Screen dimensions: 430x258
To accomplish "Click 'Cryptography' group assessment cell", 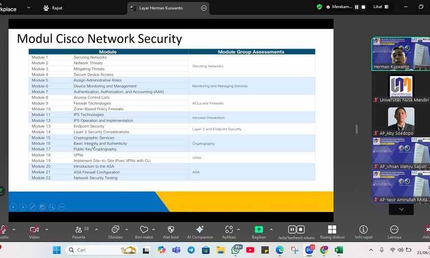I will pos(203,143).
